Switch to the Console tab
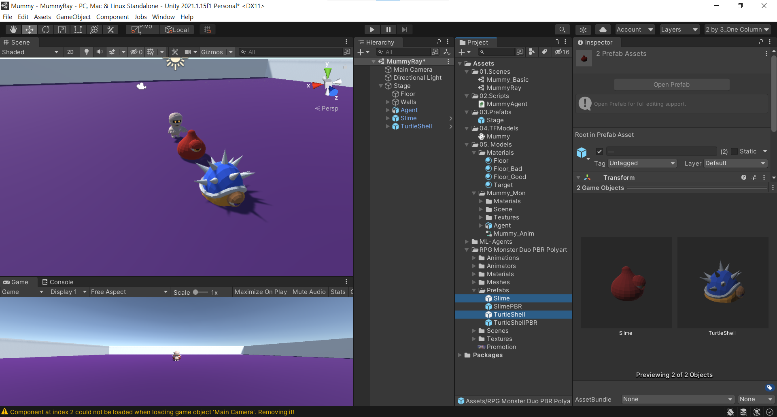The height and width of the screenshot is (417, 777). [57, 282]
